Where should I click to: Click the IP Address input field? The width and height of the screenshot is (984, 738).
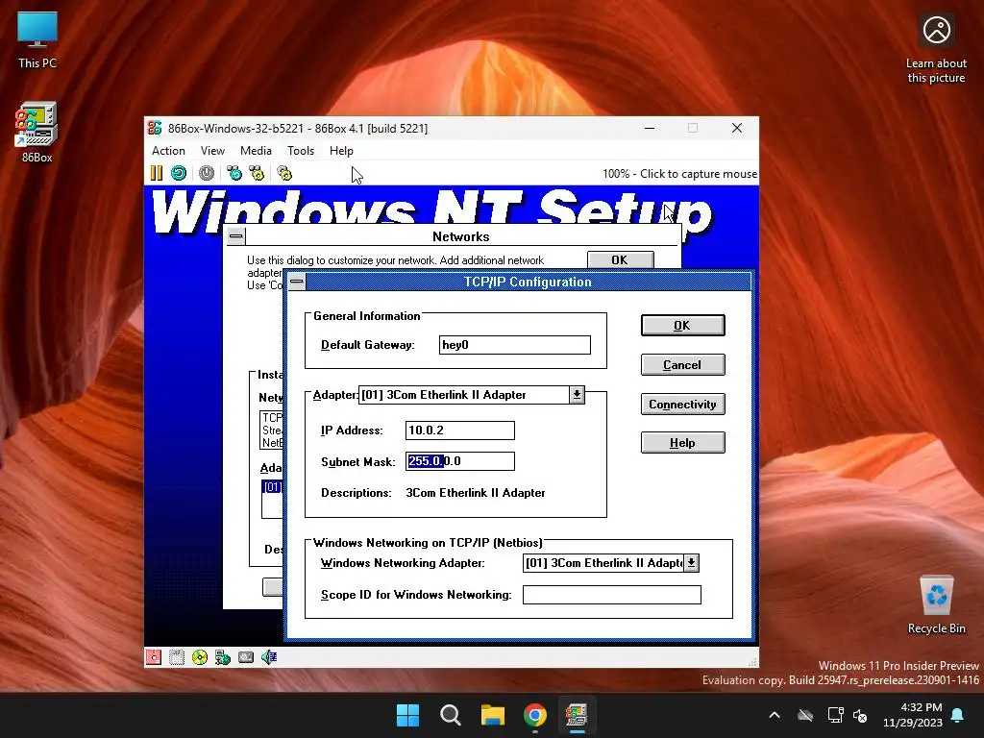460,430
